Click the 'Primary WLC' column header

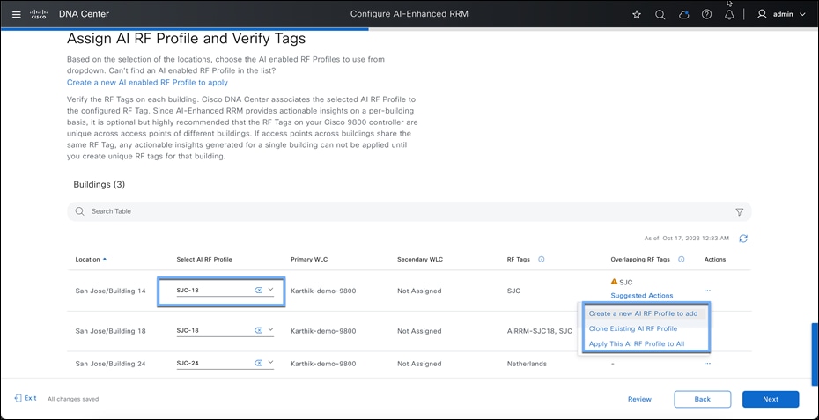coord(309,259)
